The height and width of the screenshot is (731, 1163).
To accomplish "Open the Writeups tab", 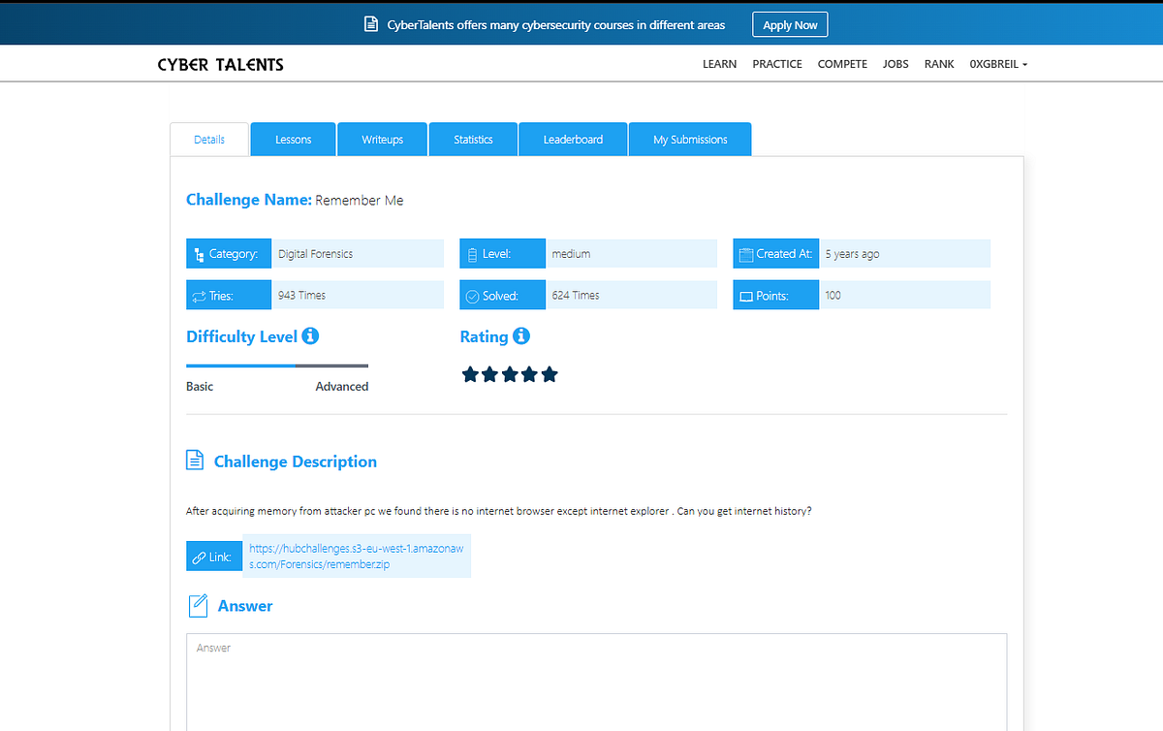I will [382, 140].
